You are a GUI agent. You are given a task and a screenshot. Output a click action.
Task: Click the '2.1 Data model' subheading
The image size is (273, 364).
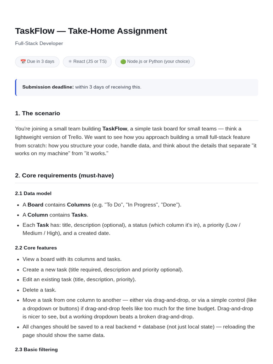coord(33,193)
